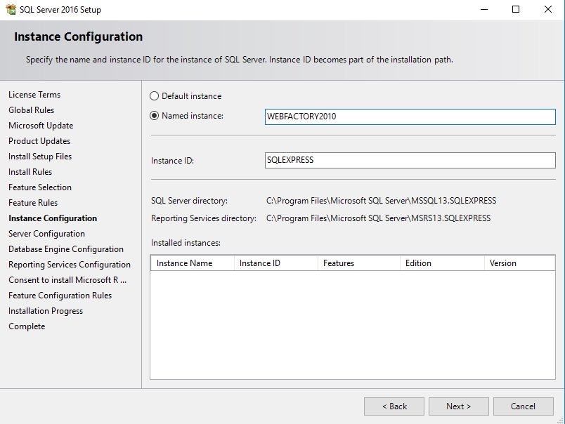Select Database Engine Configuration step
This screenshot has height=424, width=565.
click(66, 249)
